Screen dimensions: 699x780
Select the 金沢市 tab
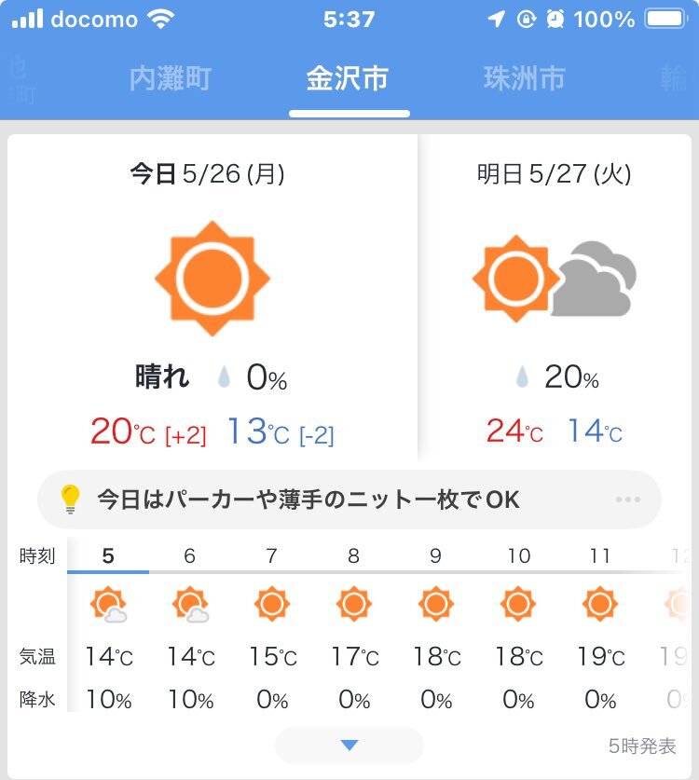(x=348, y=78)
